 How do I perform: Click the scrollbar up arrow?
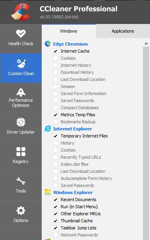click(x=146, y=44)
